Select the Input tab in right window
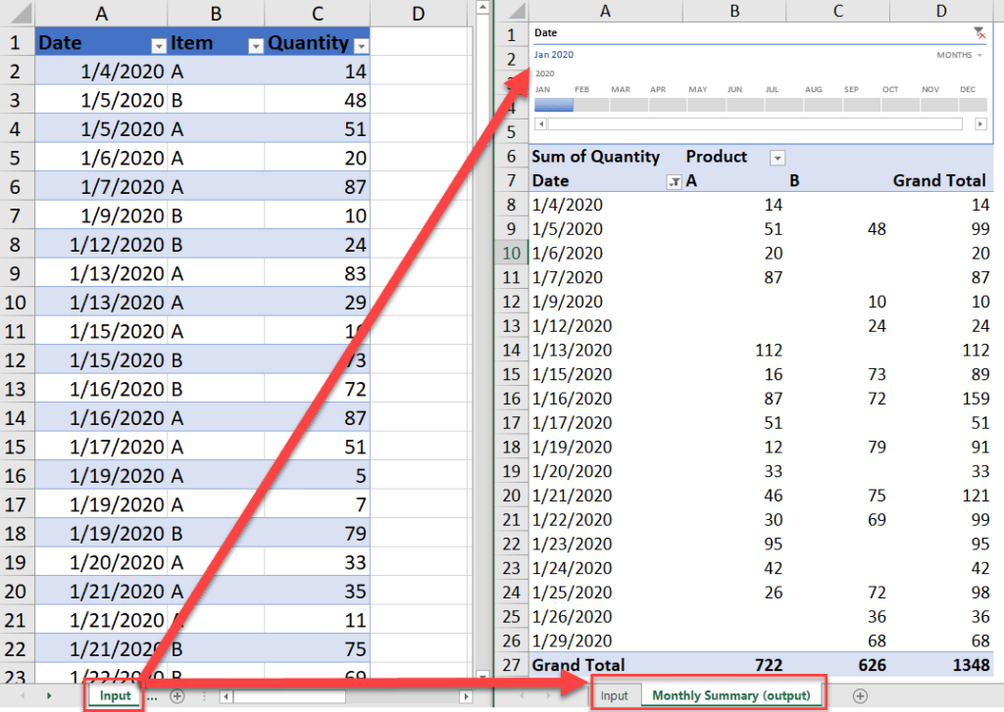 click(x=614, y=695)
